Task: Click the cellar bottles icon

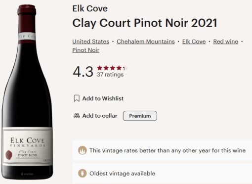Action: click(77, 116)
